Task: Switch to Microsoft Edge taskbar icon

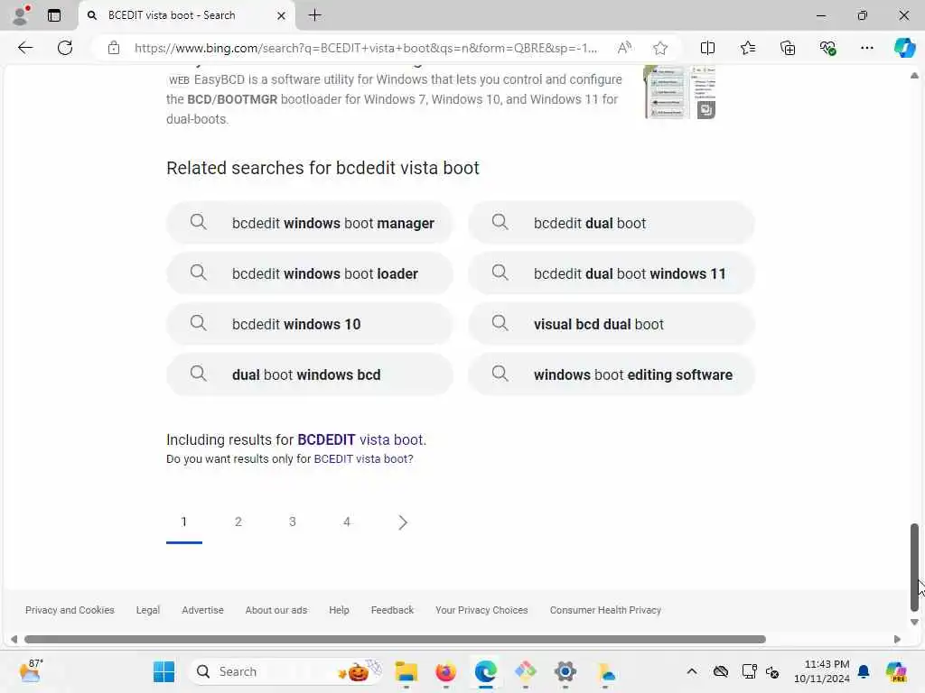Action: [x=485, y=671]
